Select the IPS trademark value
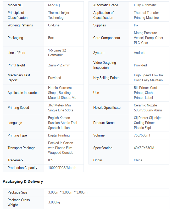This screenshot has width=172, height=210. tap(51, 160)
